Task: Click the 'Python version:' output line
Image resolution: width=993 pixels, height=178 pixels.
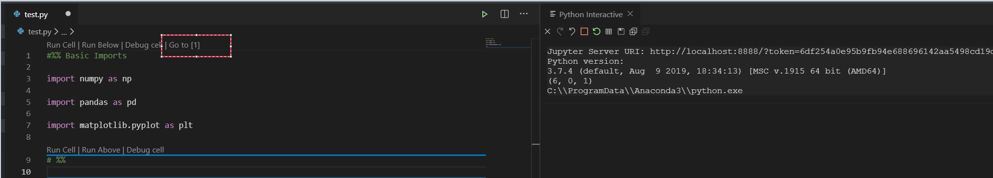Action: tap(585, 61)
